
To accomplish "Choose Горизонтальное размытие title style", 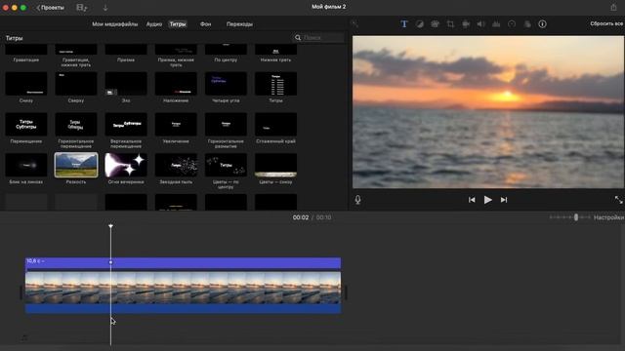I will click(x=226, y=124).
